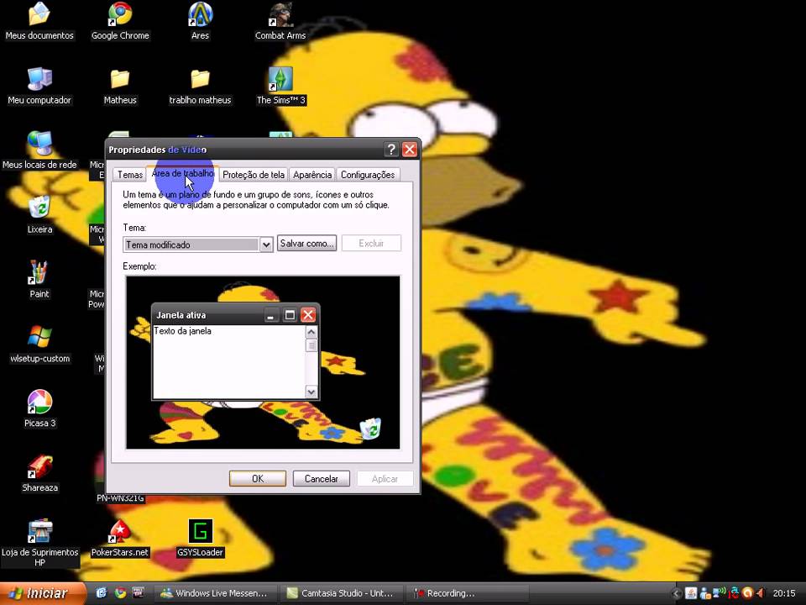Click the taskbar clock 20:15

(x=784, y=594)
